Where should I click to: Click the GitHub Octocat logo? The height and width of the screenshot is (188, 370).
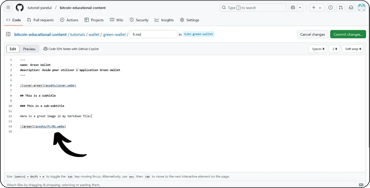19,7
